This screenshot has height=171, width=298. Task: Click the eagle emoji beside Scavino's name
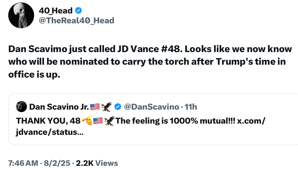coord(106,107)
